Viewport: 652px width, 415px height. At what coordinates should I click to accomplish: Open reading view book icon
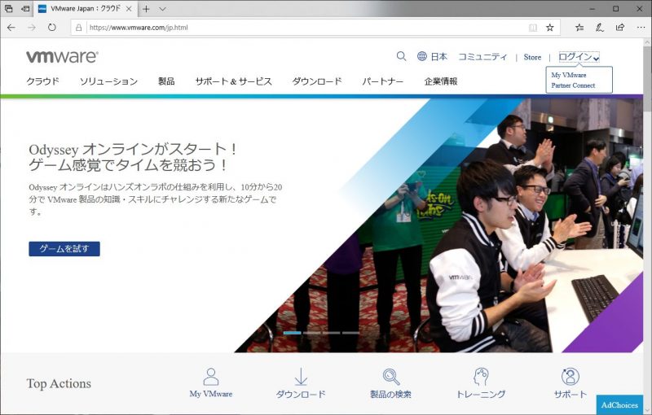533,28
